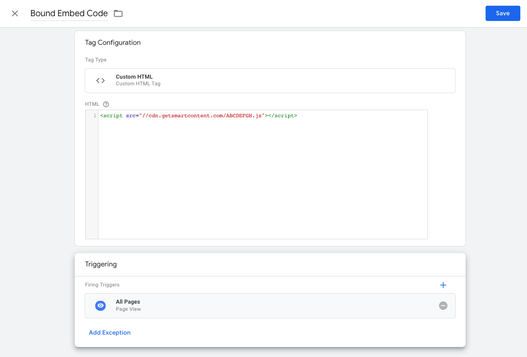Open the folder icon next to tag name
527x357 pixels.
pyautogui.click(x=118, y=13)
